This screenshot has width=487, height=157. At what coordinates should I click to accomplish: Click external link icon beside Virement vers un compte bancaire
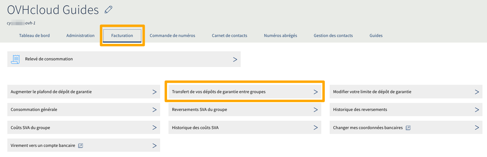tap(81, 145)
